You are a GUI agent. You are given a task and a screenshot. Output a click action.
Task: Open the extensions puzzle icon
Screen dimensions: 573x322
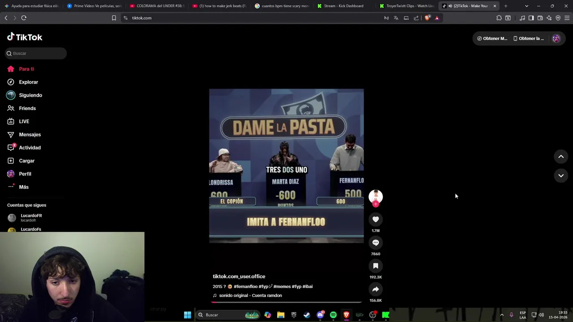(499, 18)
